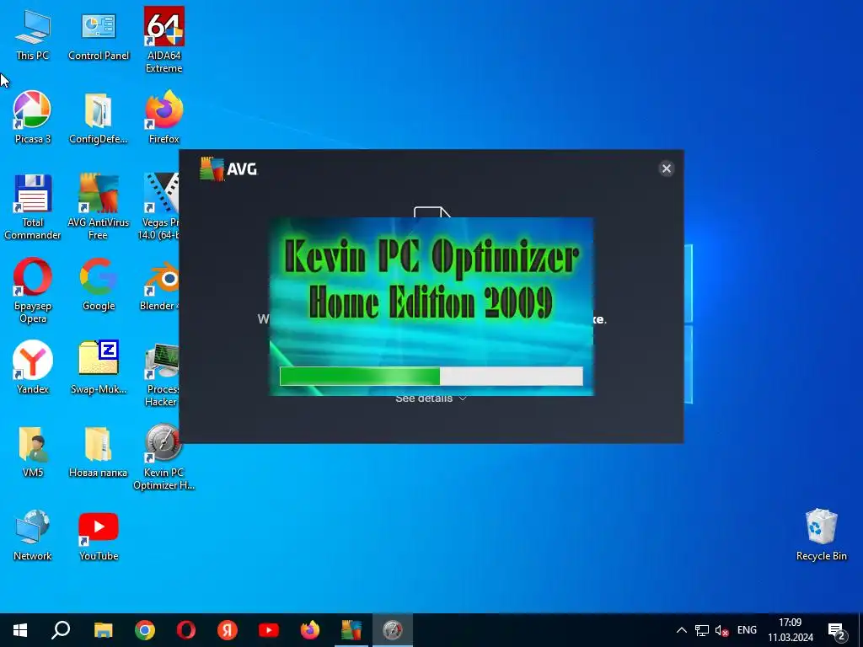Launch AIDA64 Extreme shortcut
863x647 pixels.
[164, 40]
